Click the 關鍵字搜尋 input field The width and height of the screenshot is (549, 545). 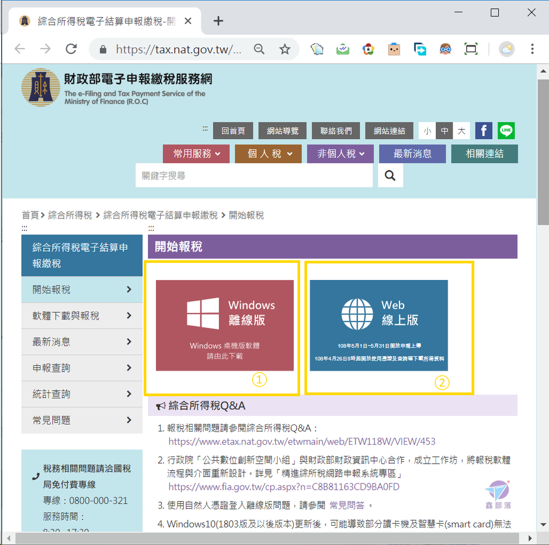coord(254,176)
